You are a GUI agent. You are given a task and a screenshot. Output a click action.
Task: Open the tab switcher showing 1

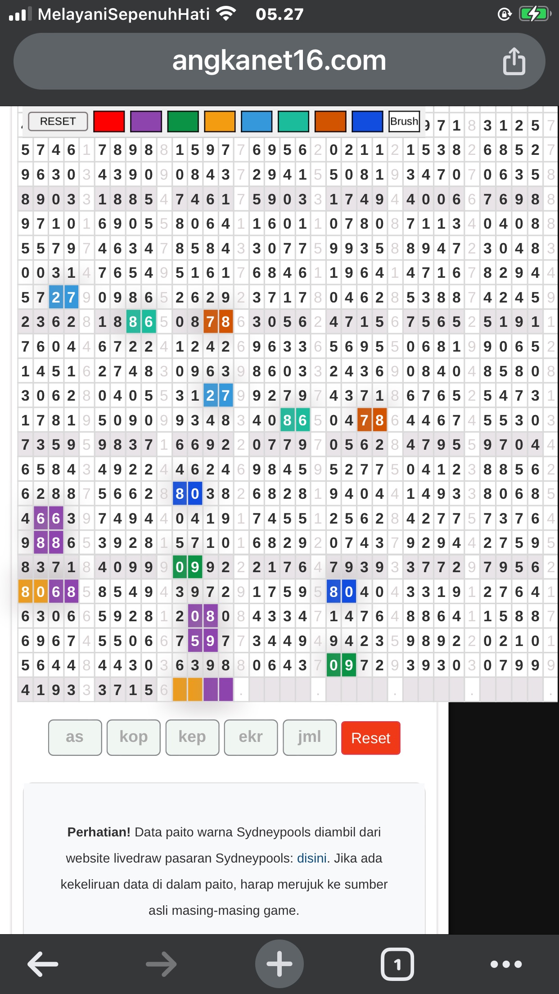(397, 964)
